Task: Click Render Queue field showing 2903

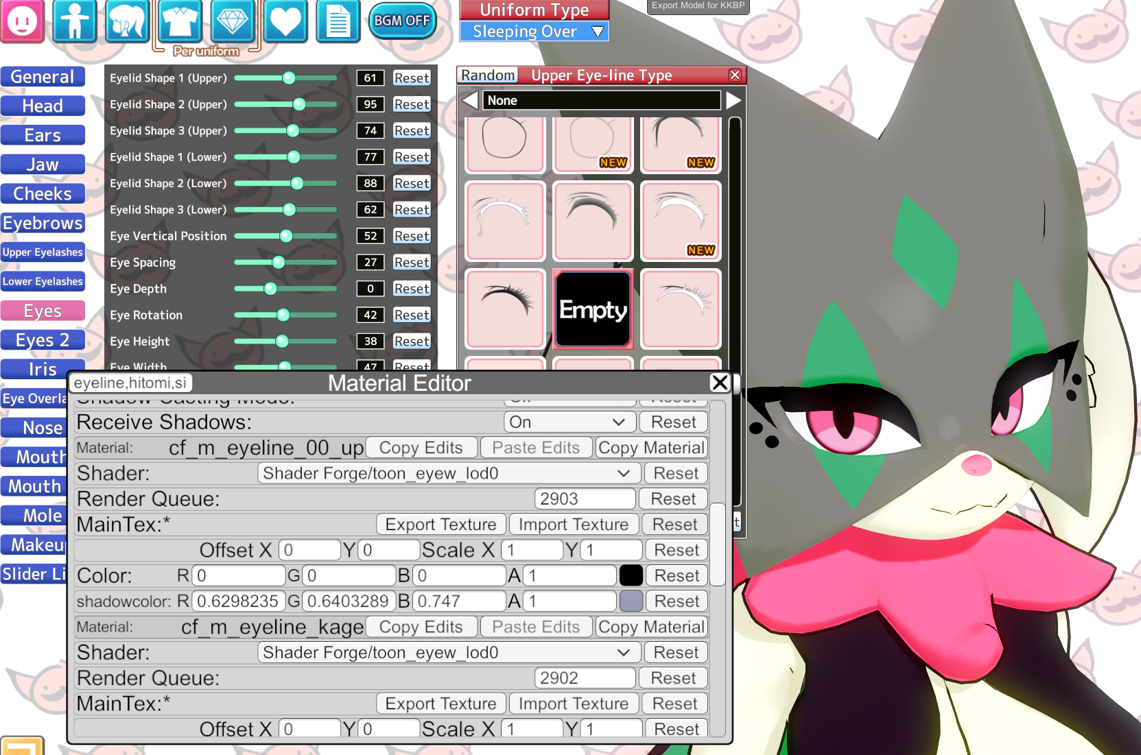Action: [x=585, y=499]
